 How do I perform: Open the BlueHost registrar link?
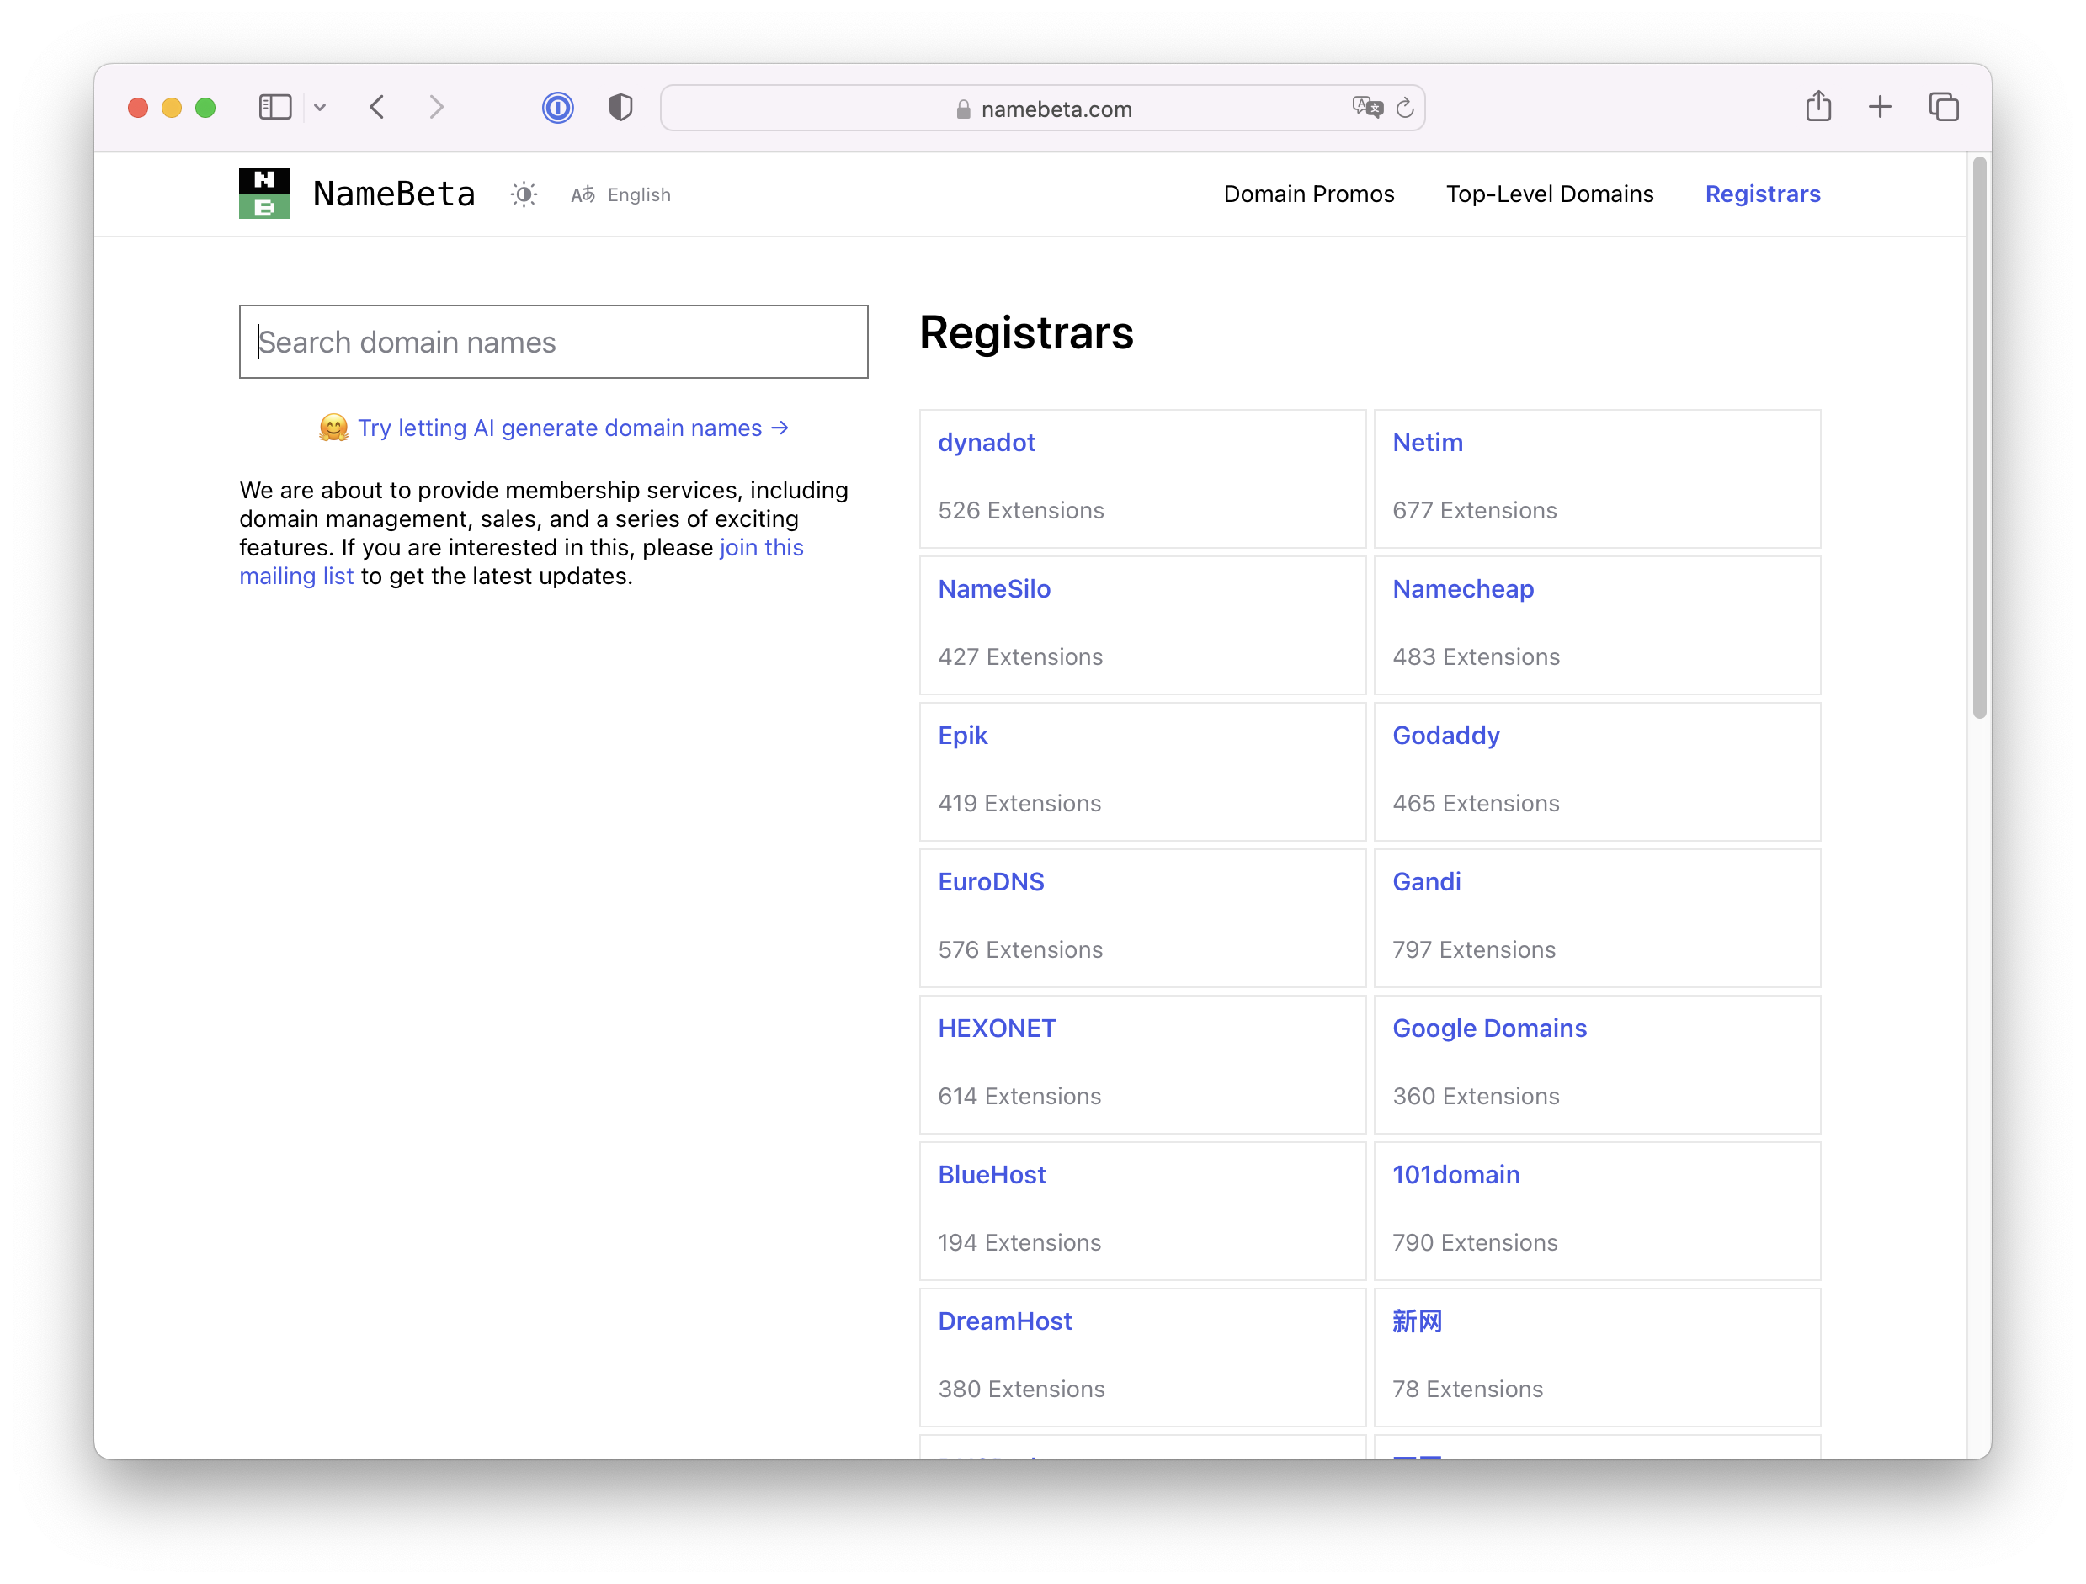pyautogui.click(x=991, y=1174)
